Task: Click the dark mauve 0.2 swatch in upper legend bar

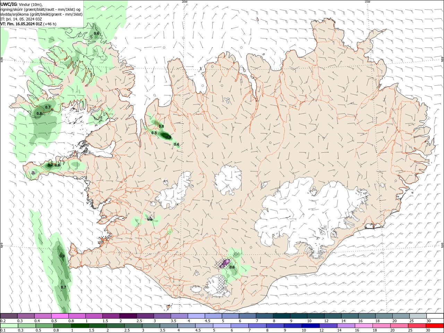Action: (x=9, y=316)
